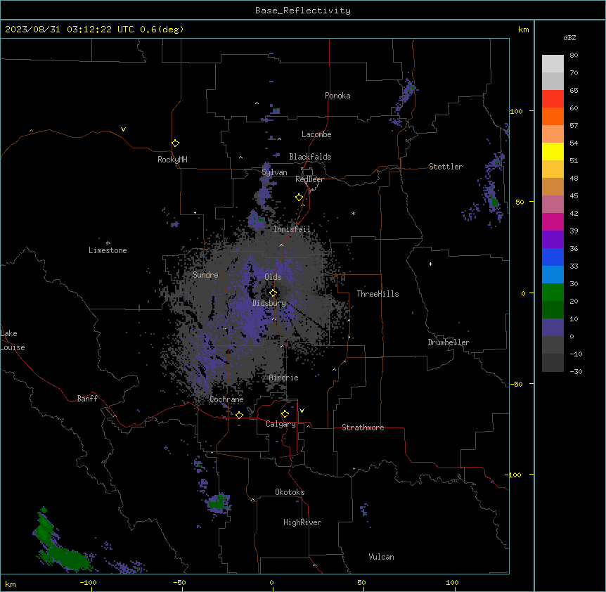Click the yellow diamond marker south of RedDeer
This screenshot has height=592, width=606.
(x=299, y=198)
